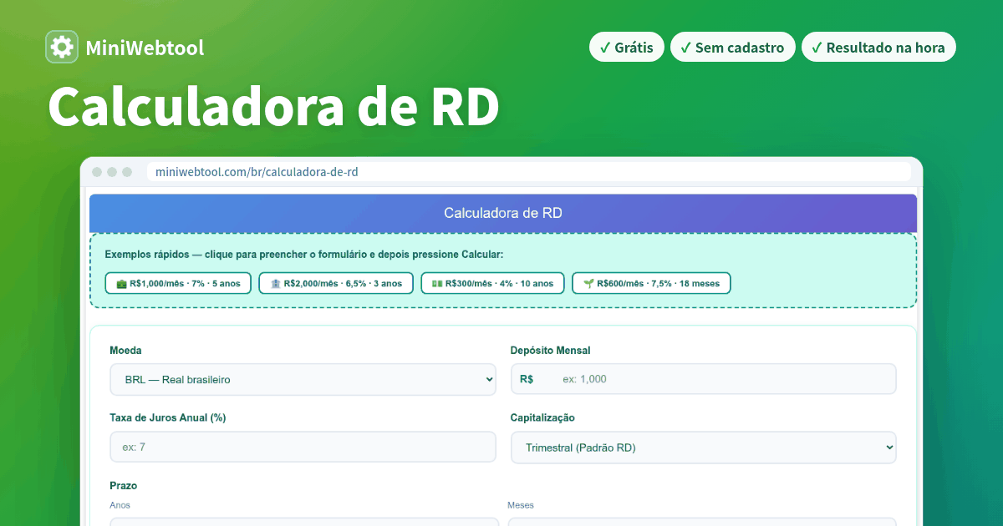Click the Moeda label
1003x526 pixels.
pos(125,351)
